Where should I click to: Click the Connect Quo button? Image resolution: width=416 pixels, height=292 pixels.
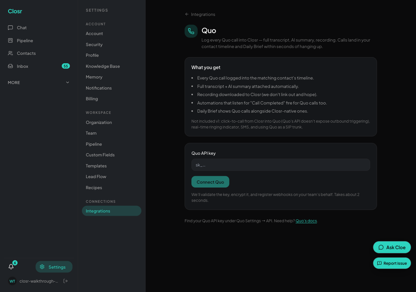pyautogui.click(x=210, y=182)
